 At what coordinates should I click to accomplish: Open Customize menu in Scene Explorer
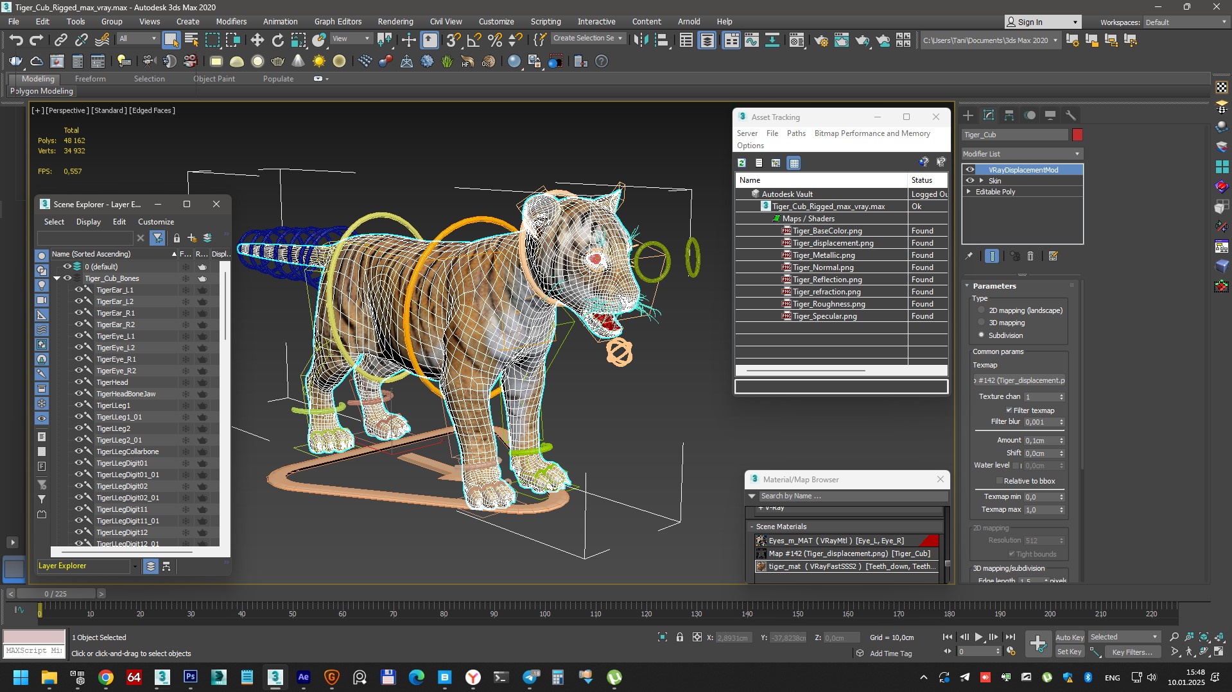(156, 222)
